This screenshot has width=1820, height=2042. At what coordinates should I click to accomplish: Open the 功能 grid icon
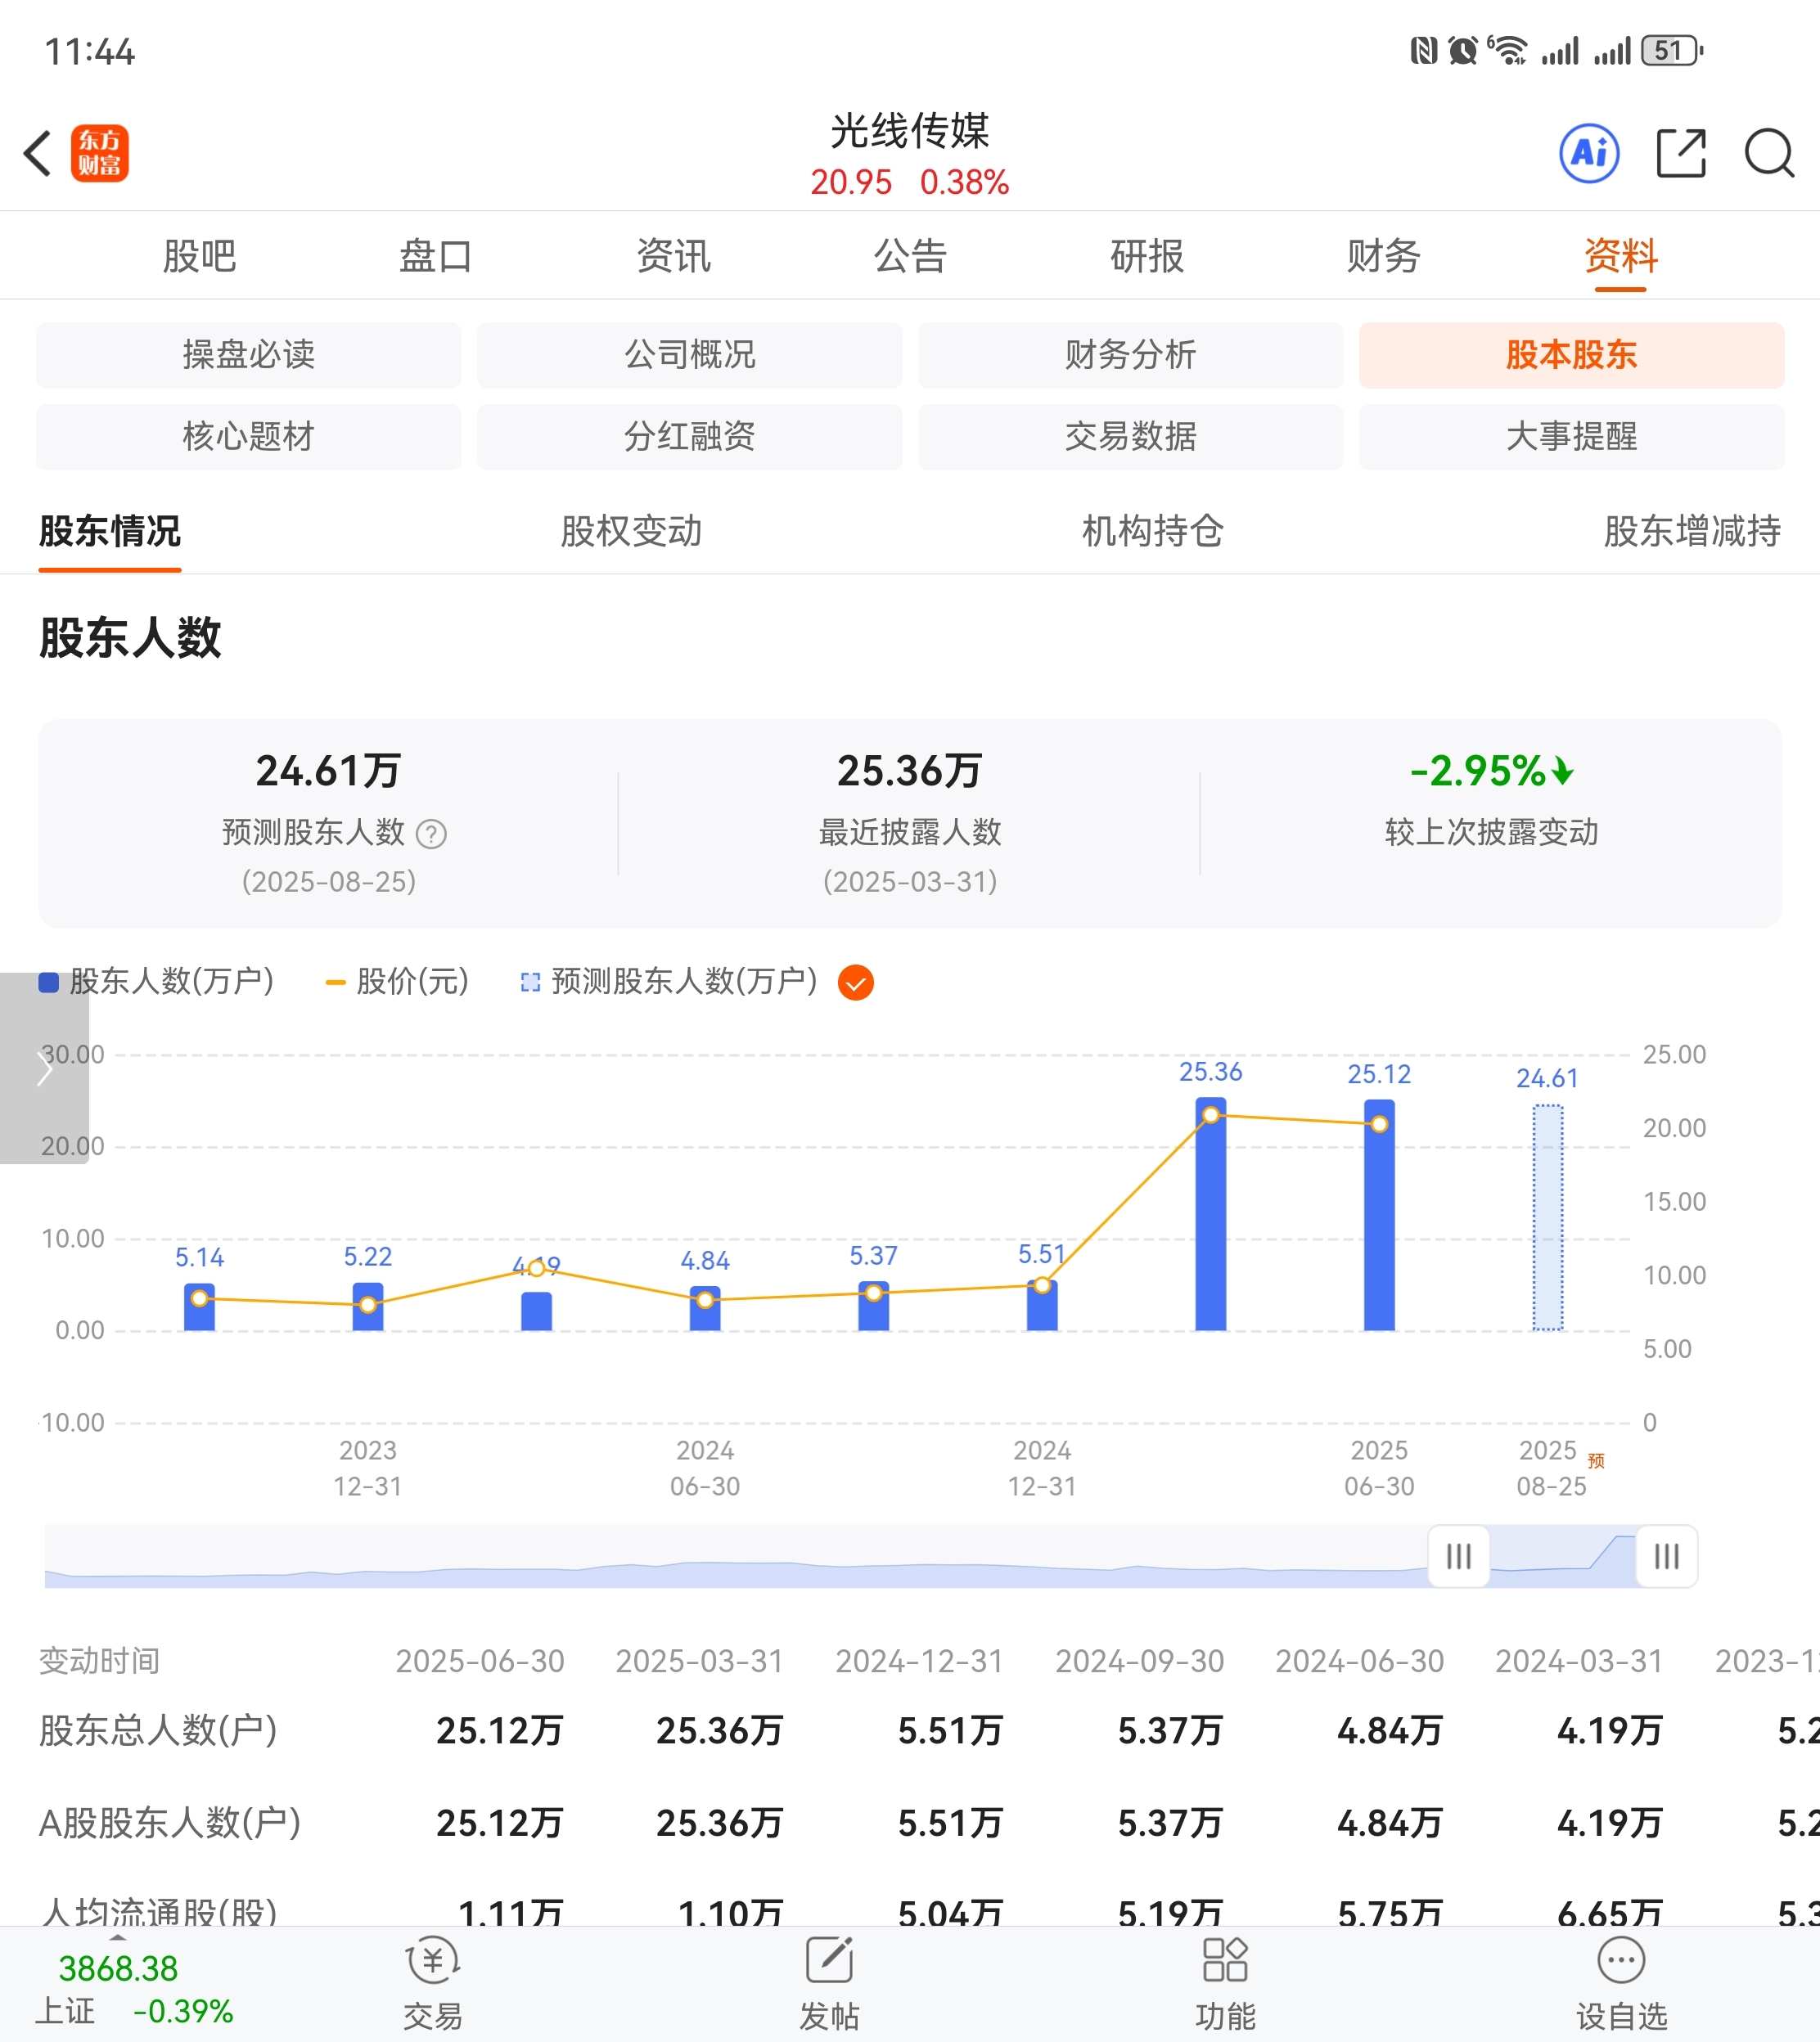click(x=1225, y=1960)
